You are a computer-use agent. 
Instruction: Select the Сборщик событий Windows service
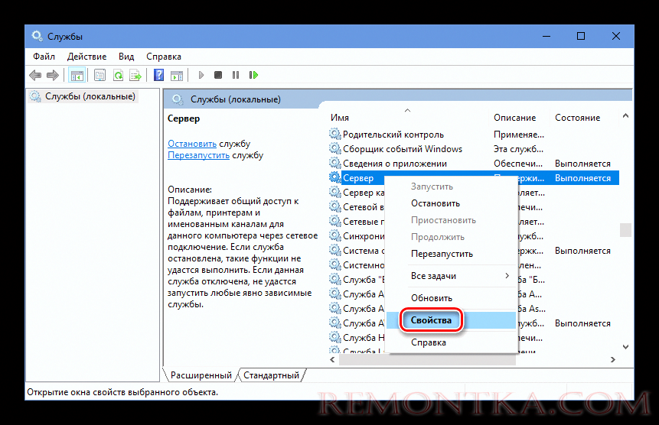point(473,149)
